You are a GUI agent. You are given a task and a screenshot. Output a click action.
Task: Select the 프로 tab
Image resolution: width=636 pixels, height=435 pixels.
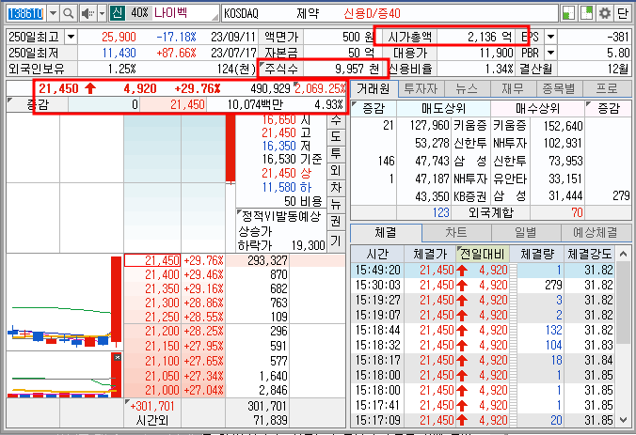pyautogui.click(x=607, y=88)
